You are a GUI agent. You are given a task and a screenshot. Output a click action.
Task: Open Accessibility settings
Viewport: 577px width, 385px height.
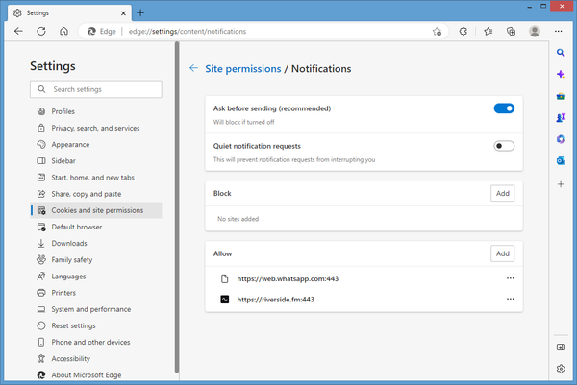(x=95, y=358)
